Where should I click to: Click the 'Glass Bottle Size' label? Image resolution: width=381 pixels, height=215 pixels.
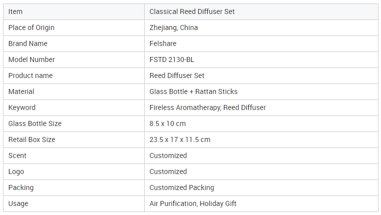click(35, 124)
